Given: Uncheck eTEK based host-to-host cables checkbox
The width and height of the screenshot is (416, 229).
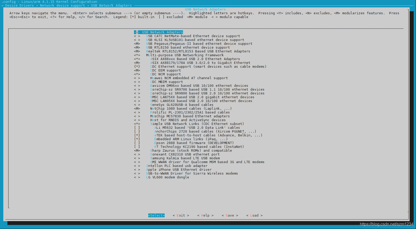Looking at the screenshot, I should (x=137, y=135).
